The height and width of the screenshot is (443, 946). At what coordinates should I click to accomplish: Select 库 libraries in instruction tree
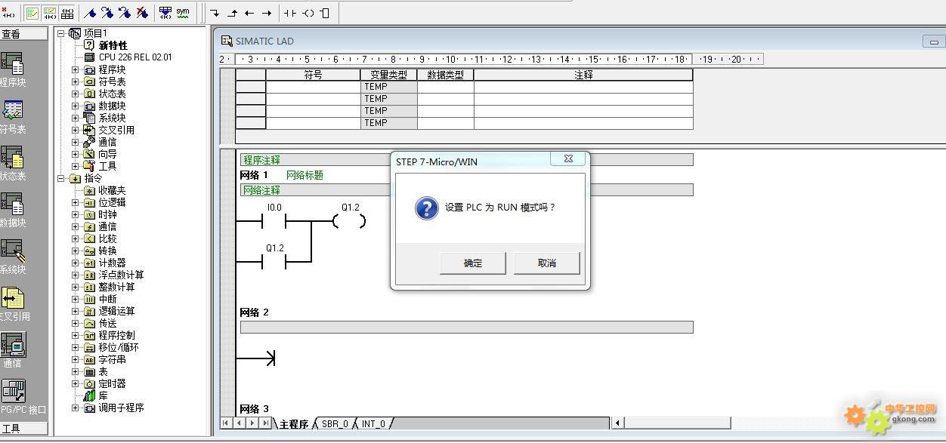click(x=104, y=395)
